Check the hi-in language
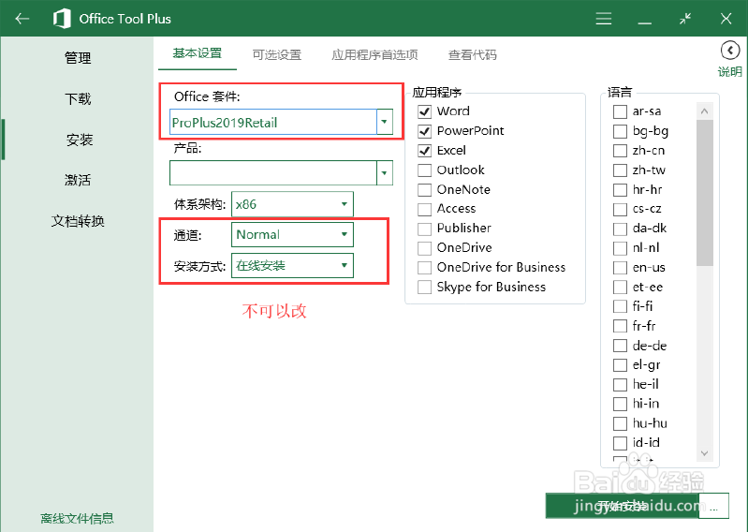This screenshot has width=748, height=532. coord(620,404)
